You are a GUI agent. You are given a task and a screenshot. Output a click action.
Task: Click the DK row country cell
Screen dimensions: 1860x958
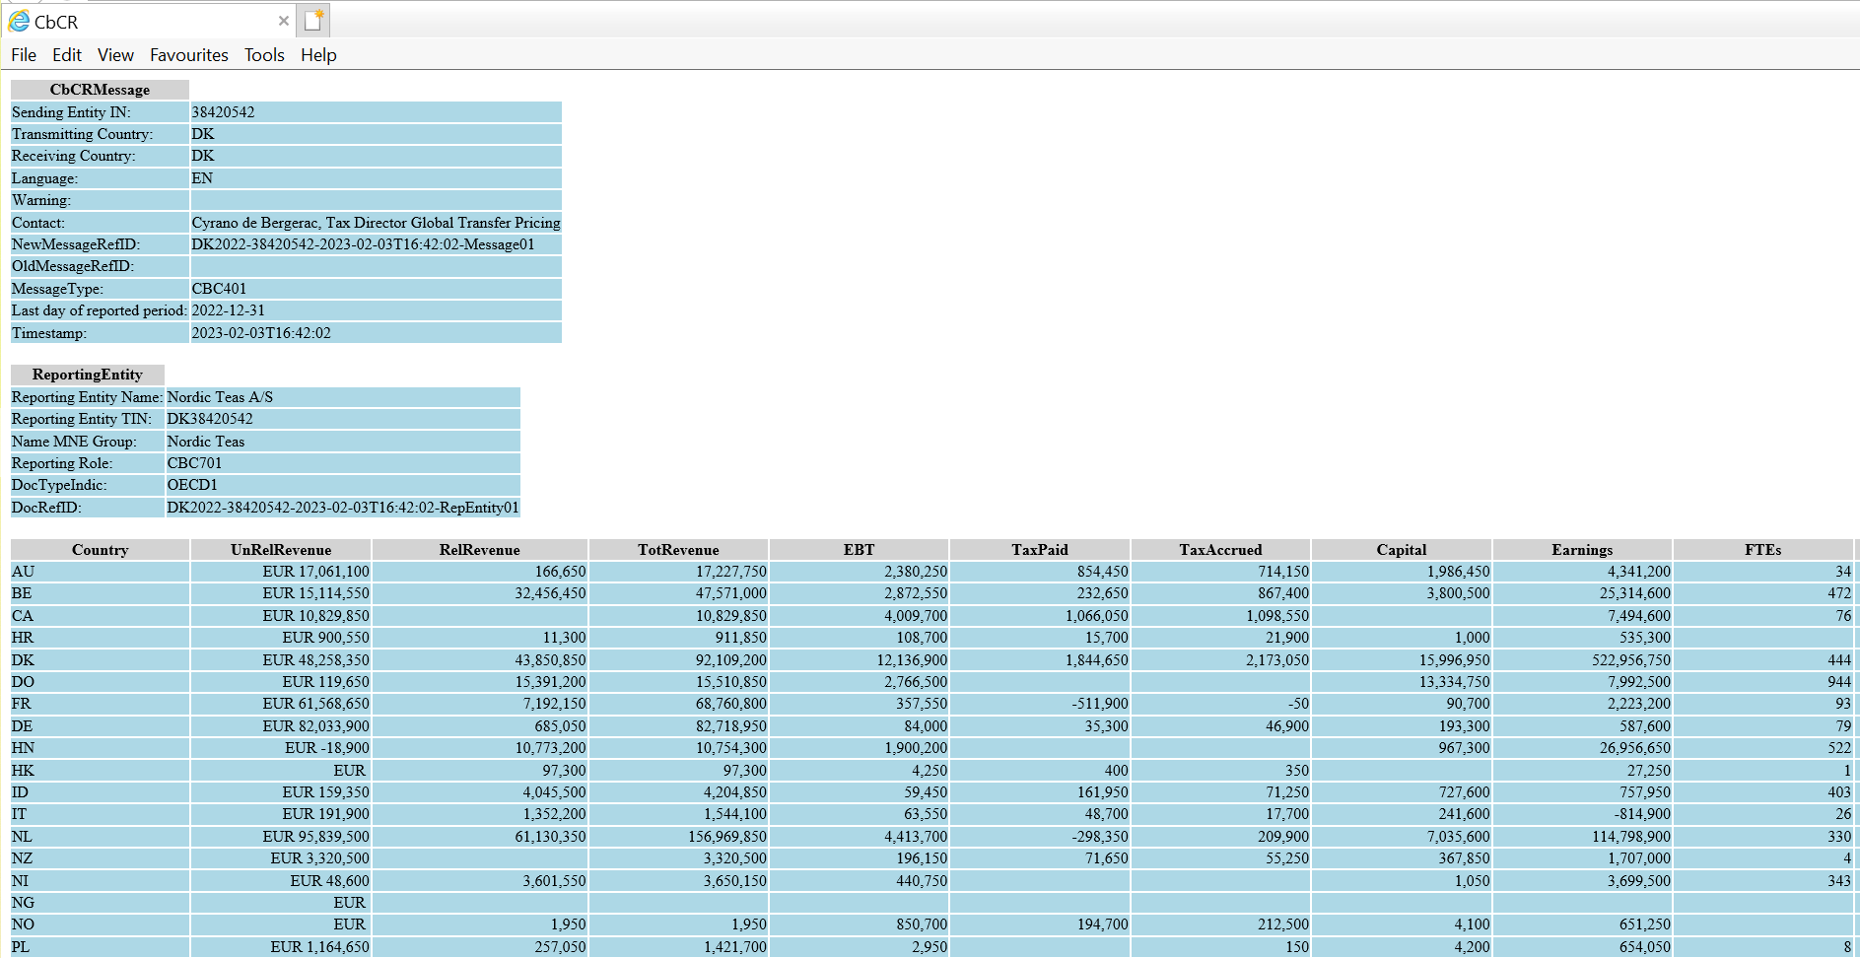point(23,660)
